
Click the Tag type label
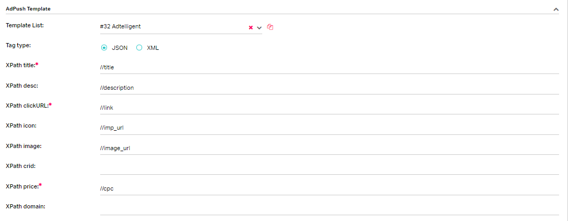point(18,45)
